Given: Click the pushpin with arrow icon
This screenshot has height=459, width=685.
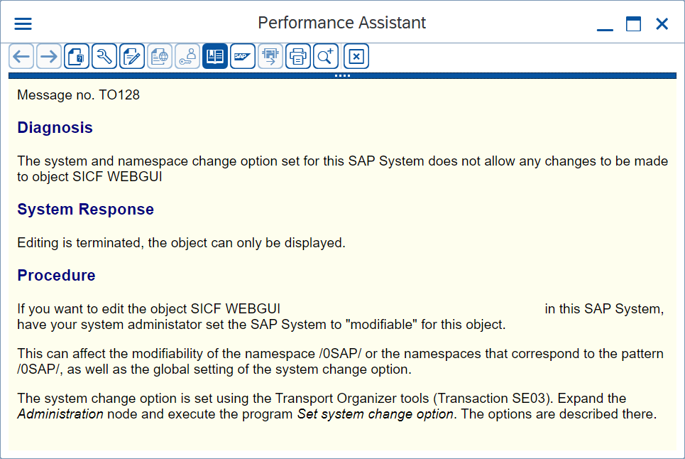Looking at the screenshot, I should coord(270,56).
